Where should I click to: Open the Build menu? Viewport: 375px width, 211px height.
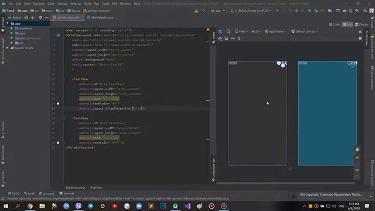click(88, 4)
